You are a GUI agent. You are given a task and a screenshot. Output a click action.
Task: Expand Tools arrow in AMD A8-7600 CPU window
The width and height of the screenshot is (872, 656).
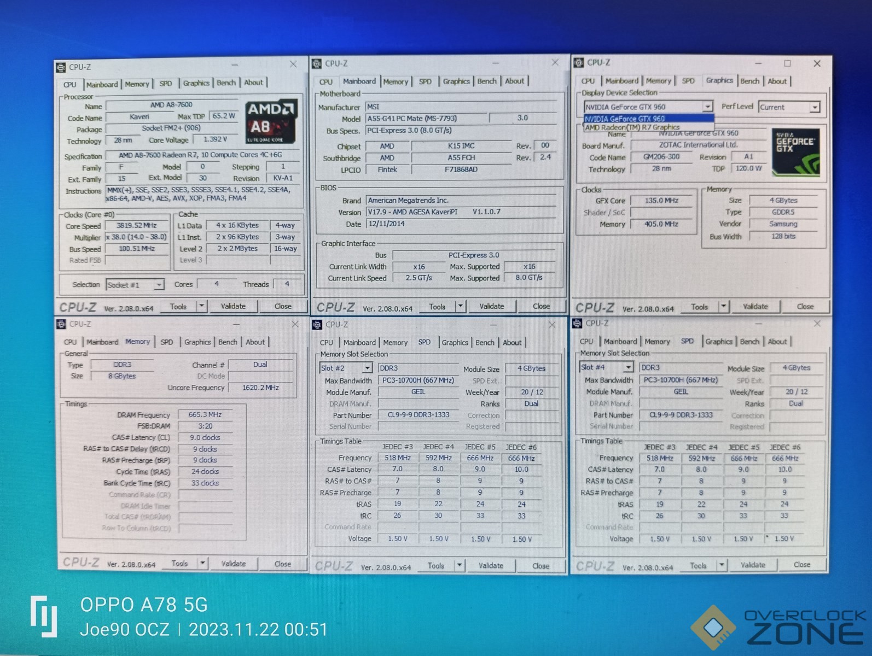click(x=201, y=306)
